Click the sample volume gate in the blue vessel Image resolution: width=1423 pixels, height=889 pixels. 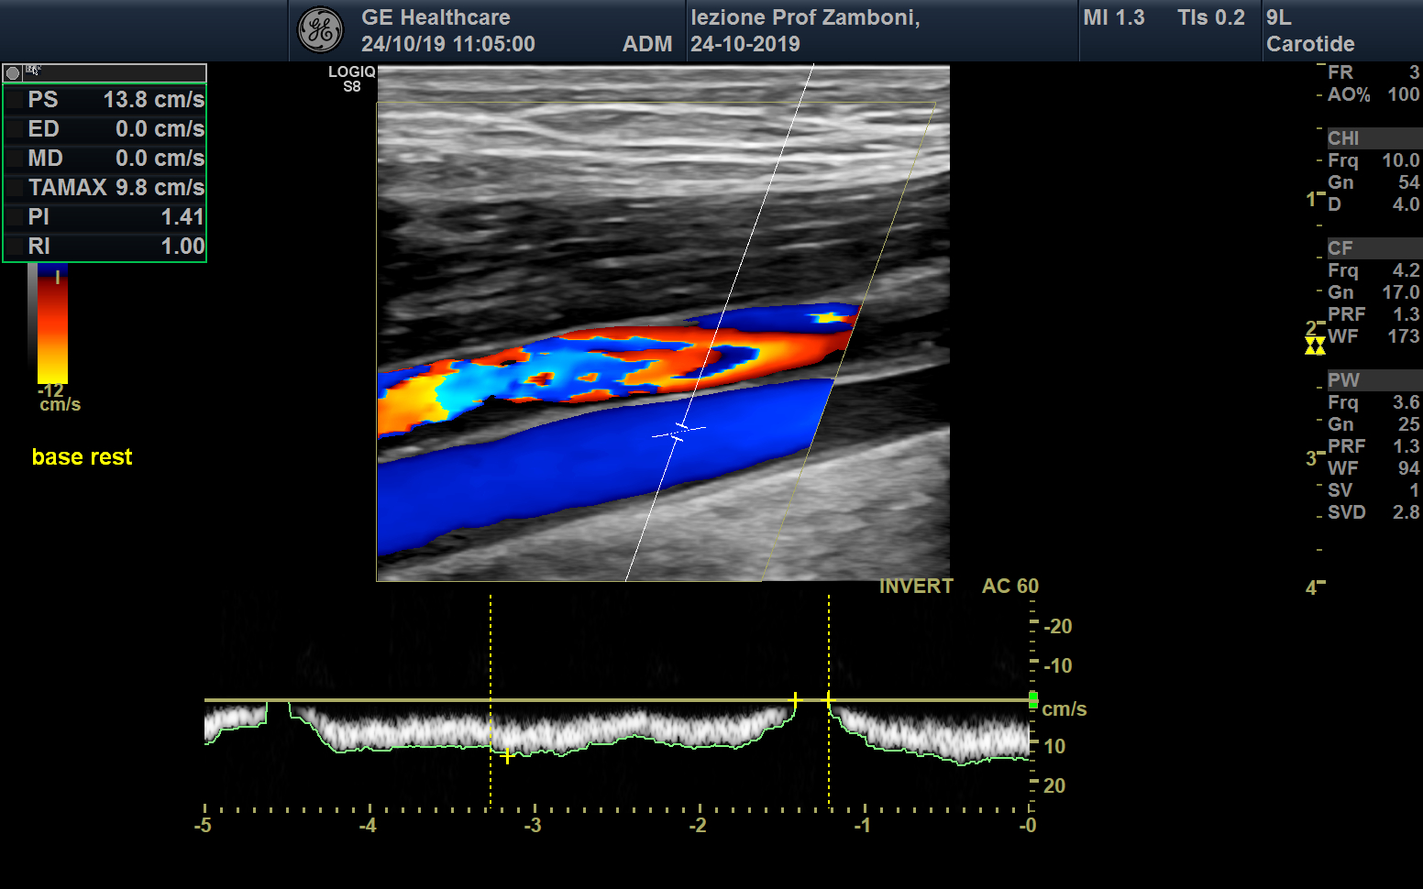coord(678,432)
